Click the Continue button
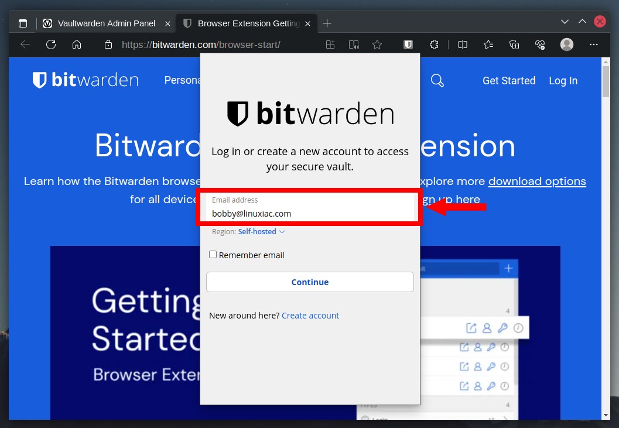 310,282
